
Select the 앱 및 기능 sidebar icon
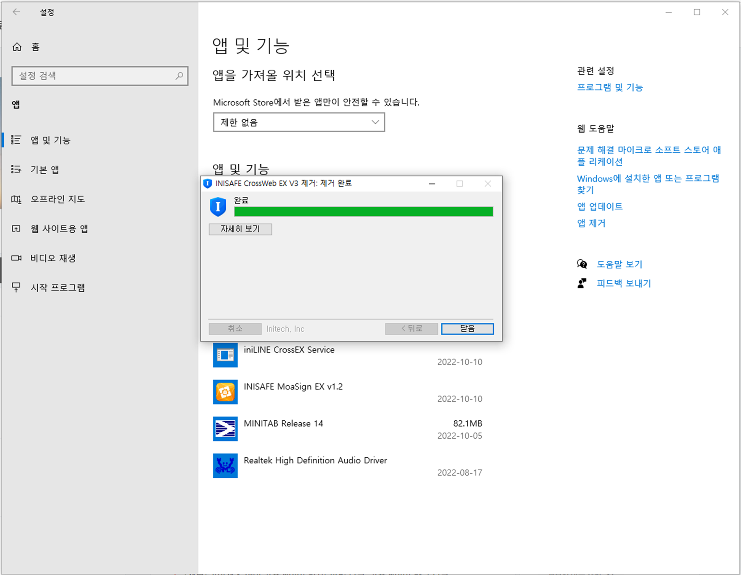coord(16,140)
